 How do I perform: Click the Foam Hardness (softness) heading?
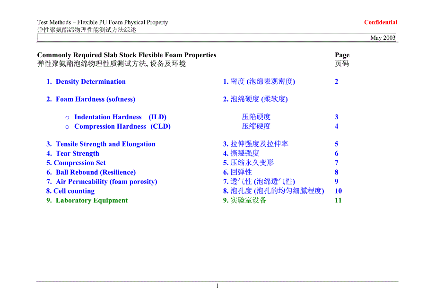pos(95,99)
